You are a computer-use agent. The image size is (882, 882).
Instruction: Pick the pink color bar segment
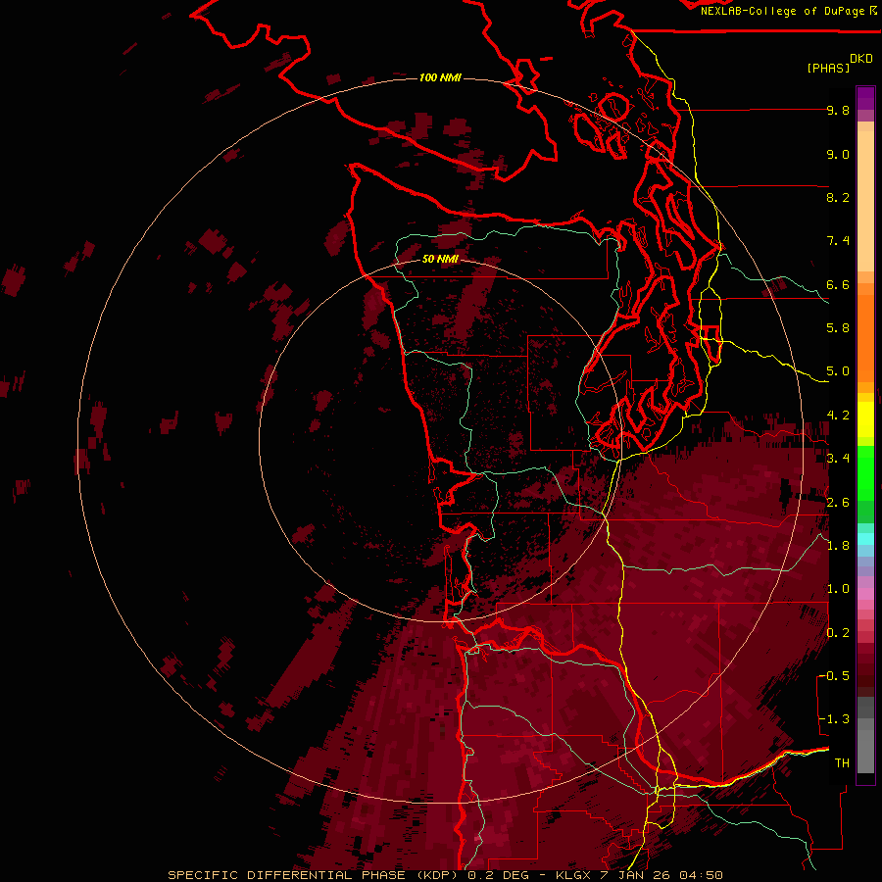(x=865, y=594)
